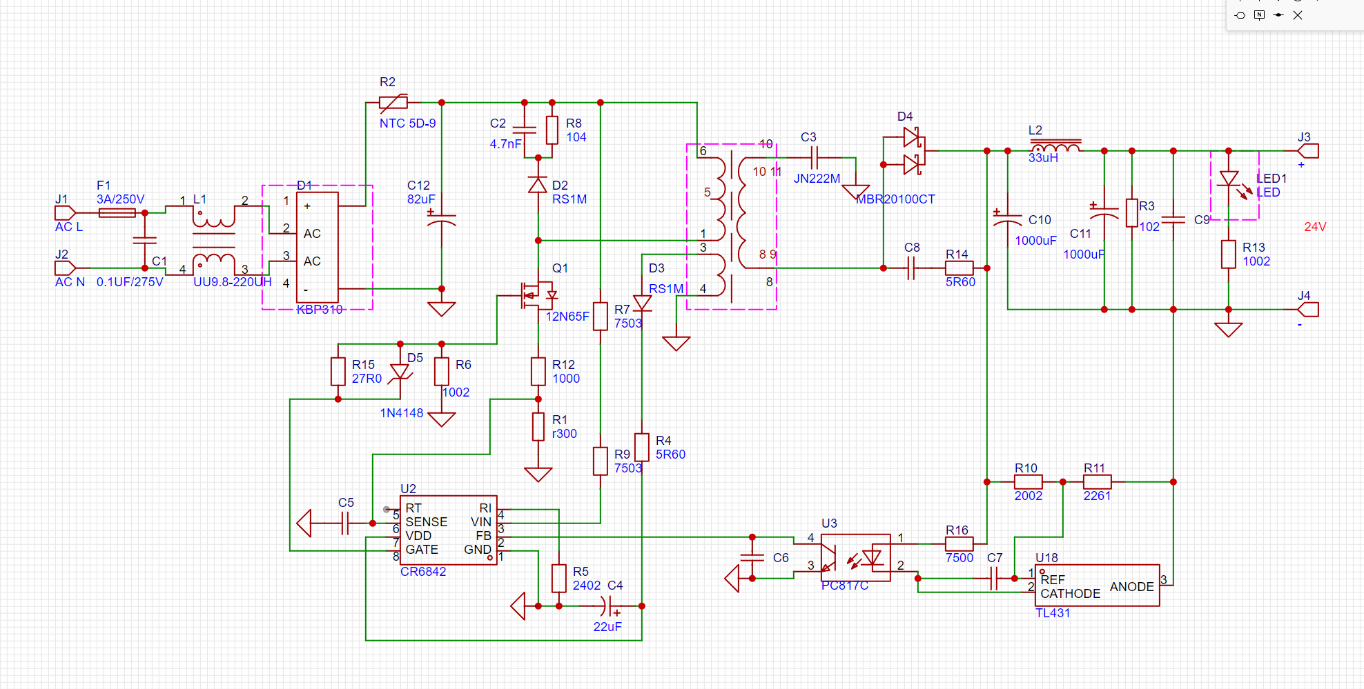Screen dimensions: 1364x689
Task: Select the D5 zener diode symbol
Action: point(400,372)
